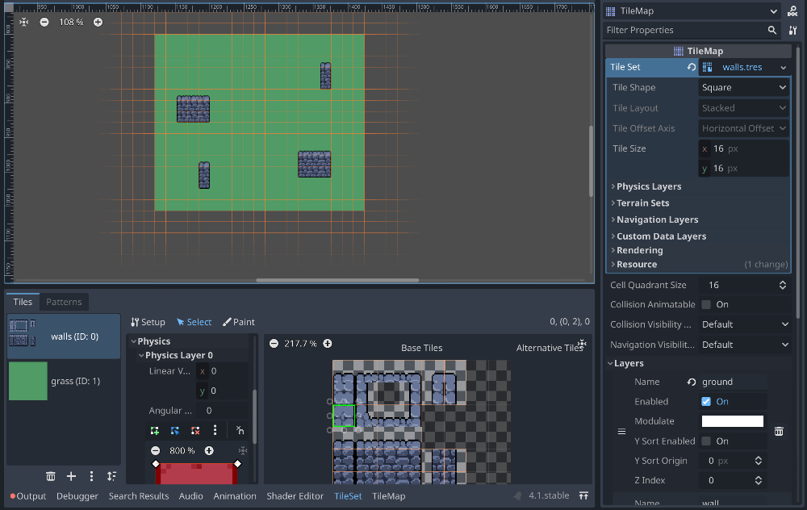Viewport: 807px width, 510px height.
Task: Open the Shader Editor bottom panel
Action: pyautogui.click(x=295, y=496)
